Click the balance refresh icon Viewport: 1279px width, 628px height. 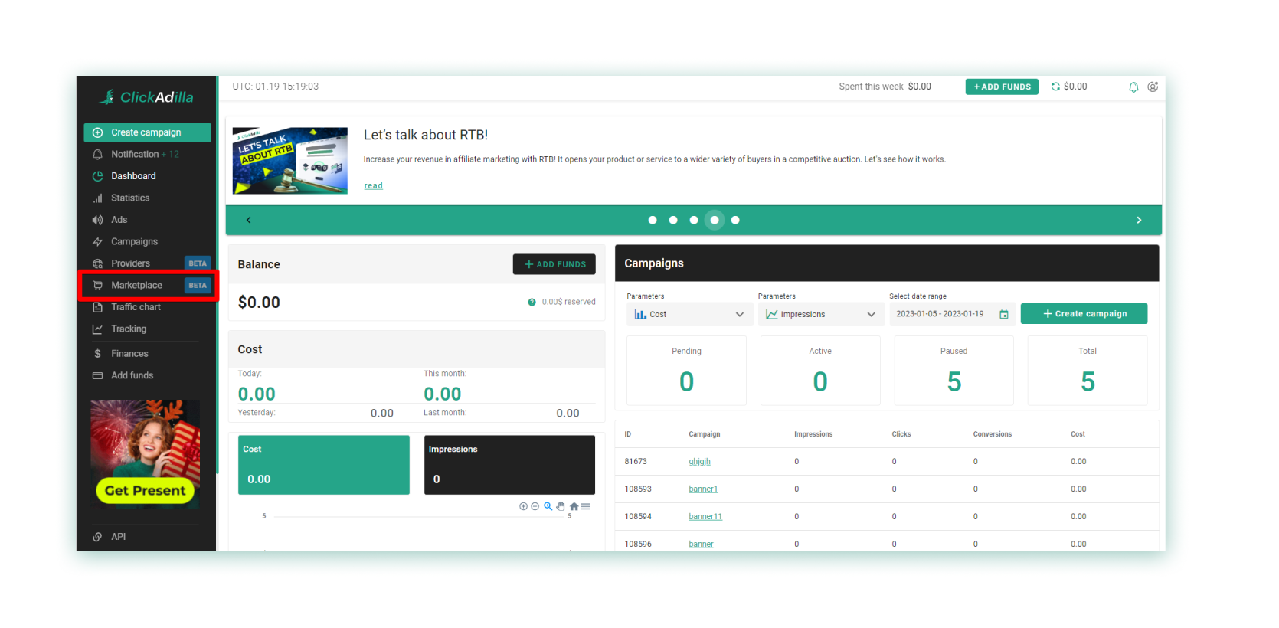pos(1055,87)
